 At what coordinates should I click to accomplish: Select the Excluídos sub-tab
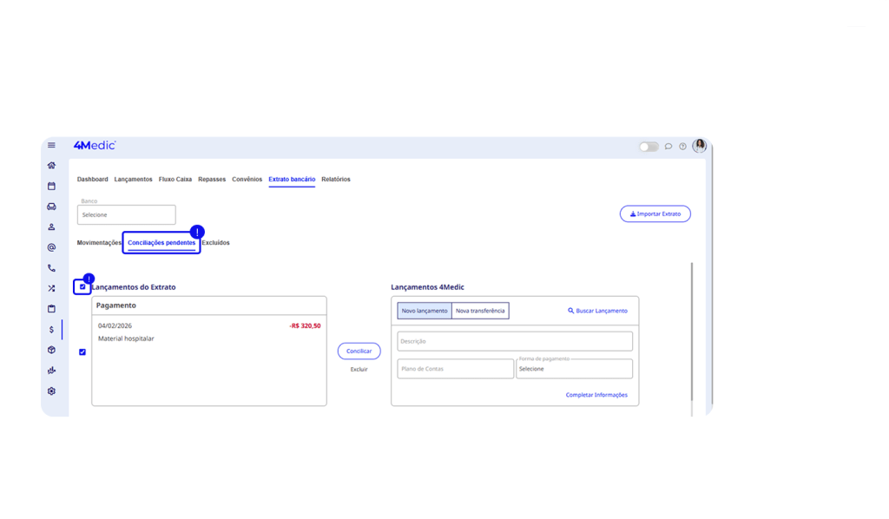(216, 243)
